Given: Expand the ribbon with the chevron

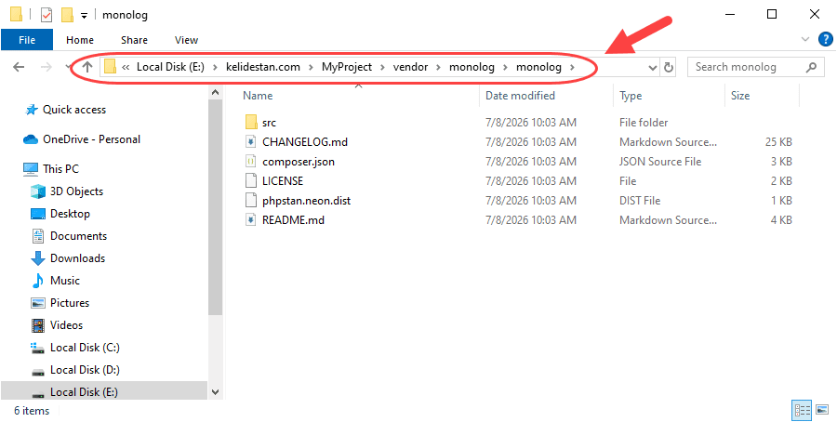Looking at the screenshot, I should coord(805,39).
